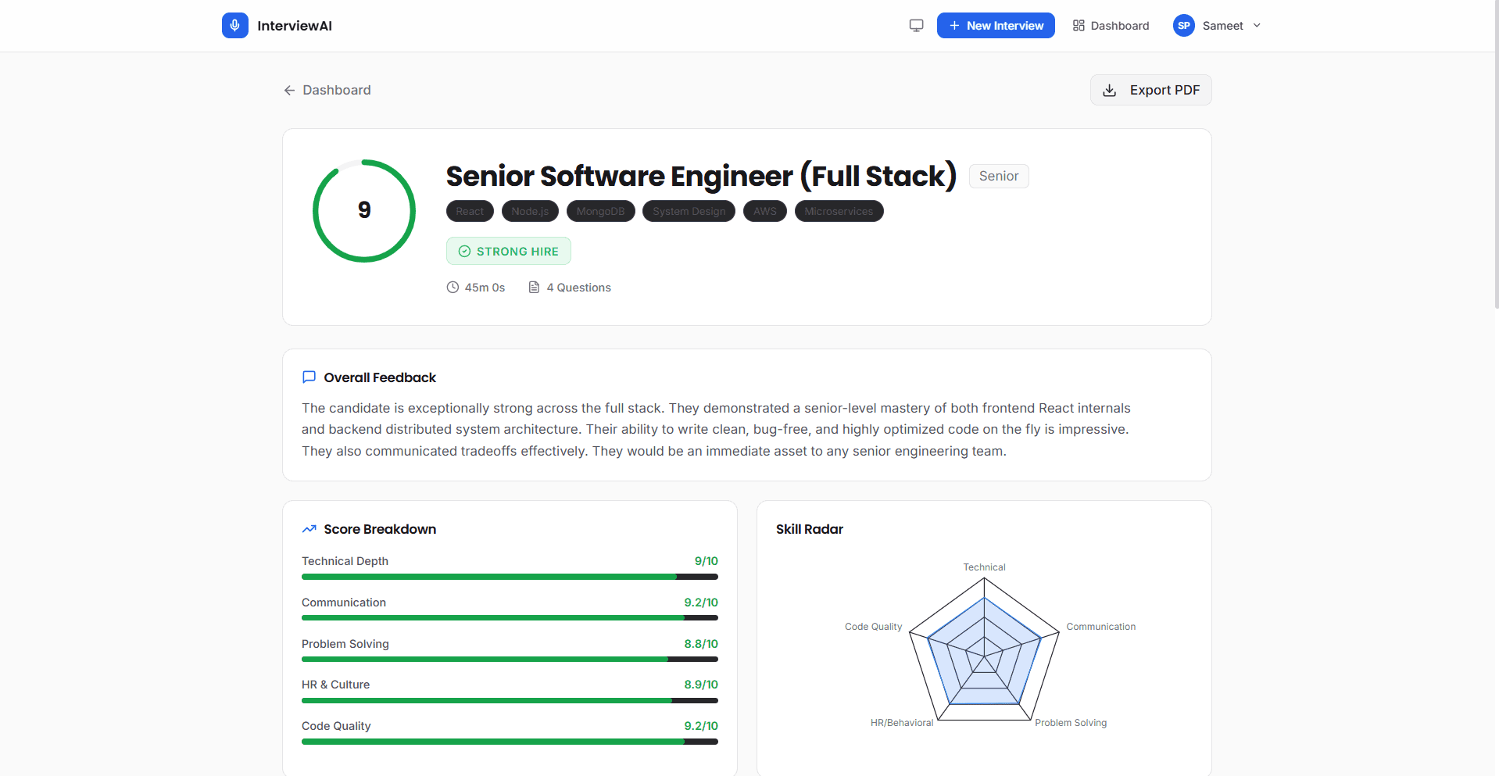Click the download icon on Export PDF

(x=1109, y=91)
